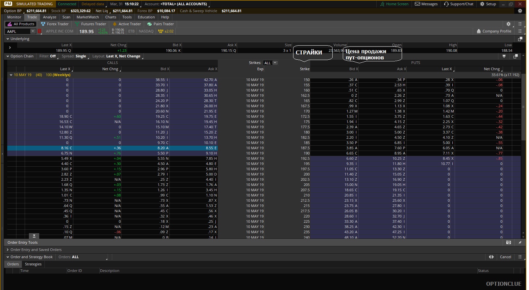Switch to the MarketWatch tab
Image resolution: width=529 pixels, height=290 pixels.
click(88, 17)
